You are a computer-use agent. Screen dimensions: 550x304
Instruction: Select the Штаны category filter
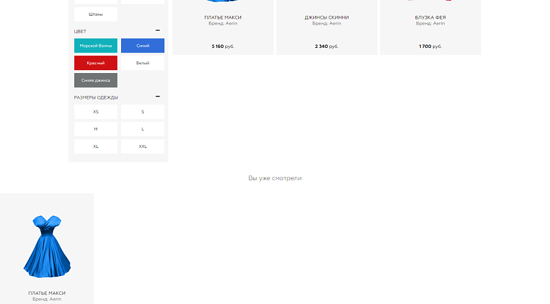[96, 15]
